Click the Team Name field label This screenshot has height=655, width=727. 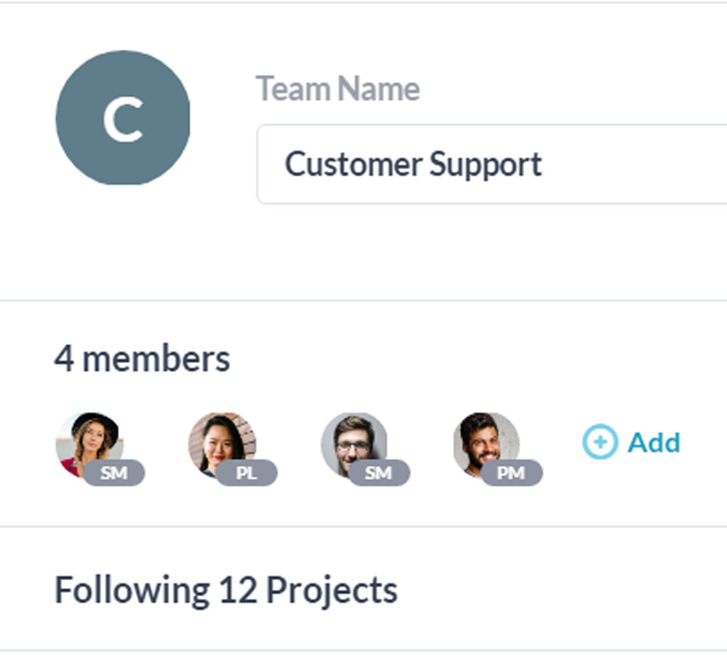point(338,89)
